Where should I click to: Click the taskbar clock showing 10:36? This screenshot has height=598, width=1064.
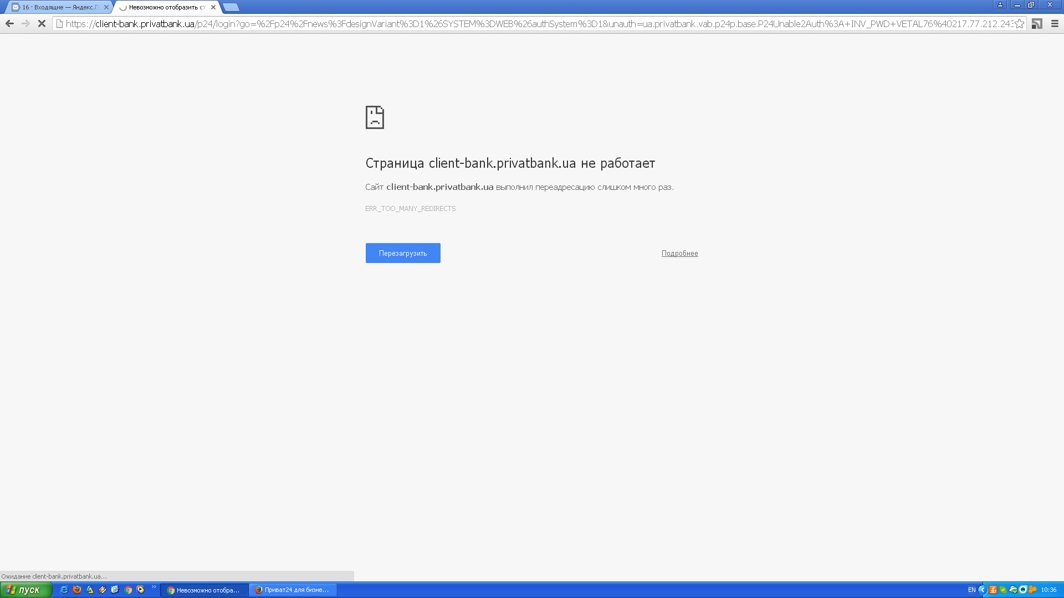coord(1048,590)
